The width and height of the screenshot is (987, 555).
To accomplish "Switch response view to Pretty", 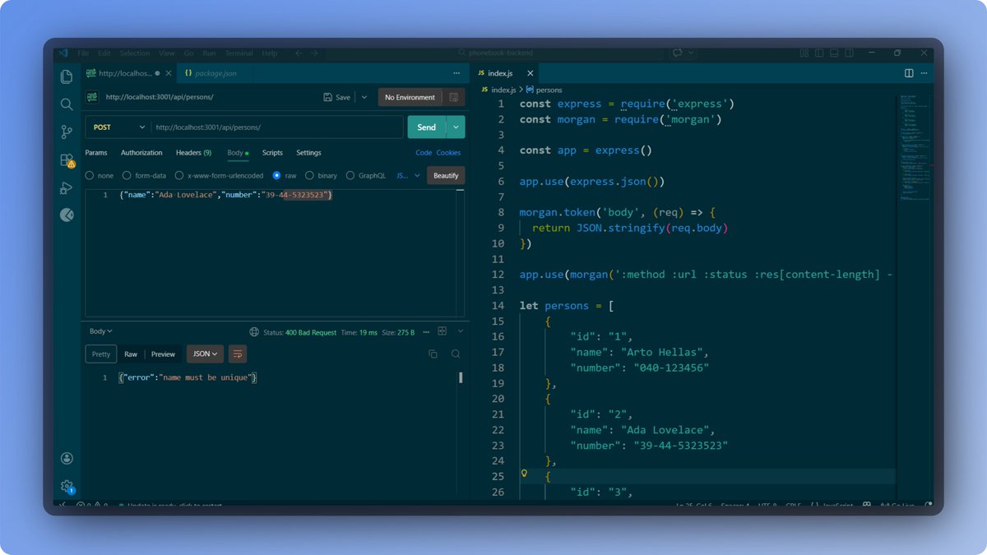I will click(101, 354).
